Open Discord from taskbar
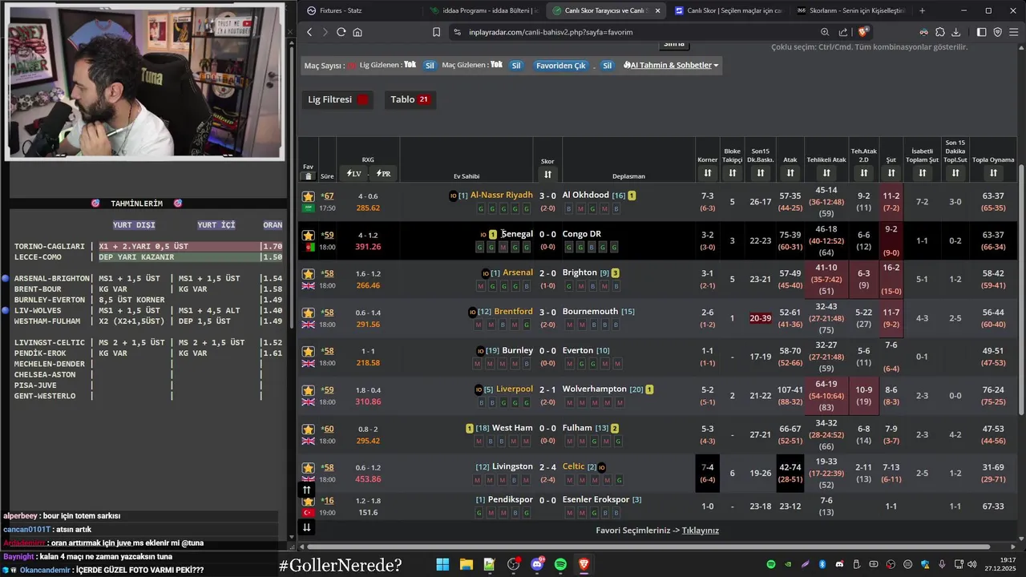This screenshot has width=1026, height=577. pos(537,565)
